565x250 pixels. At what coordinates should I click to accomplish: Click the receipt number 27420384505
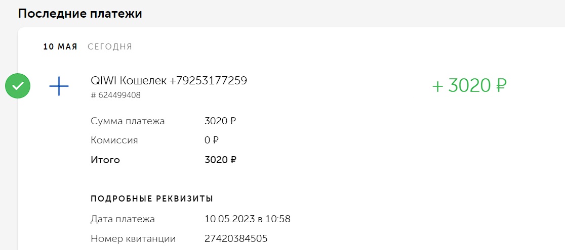[x=236, y=239]
